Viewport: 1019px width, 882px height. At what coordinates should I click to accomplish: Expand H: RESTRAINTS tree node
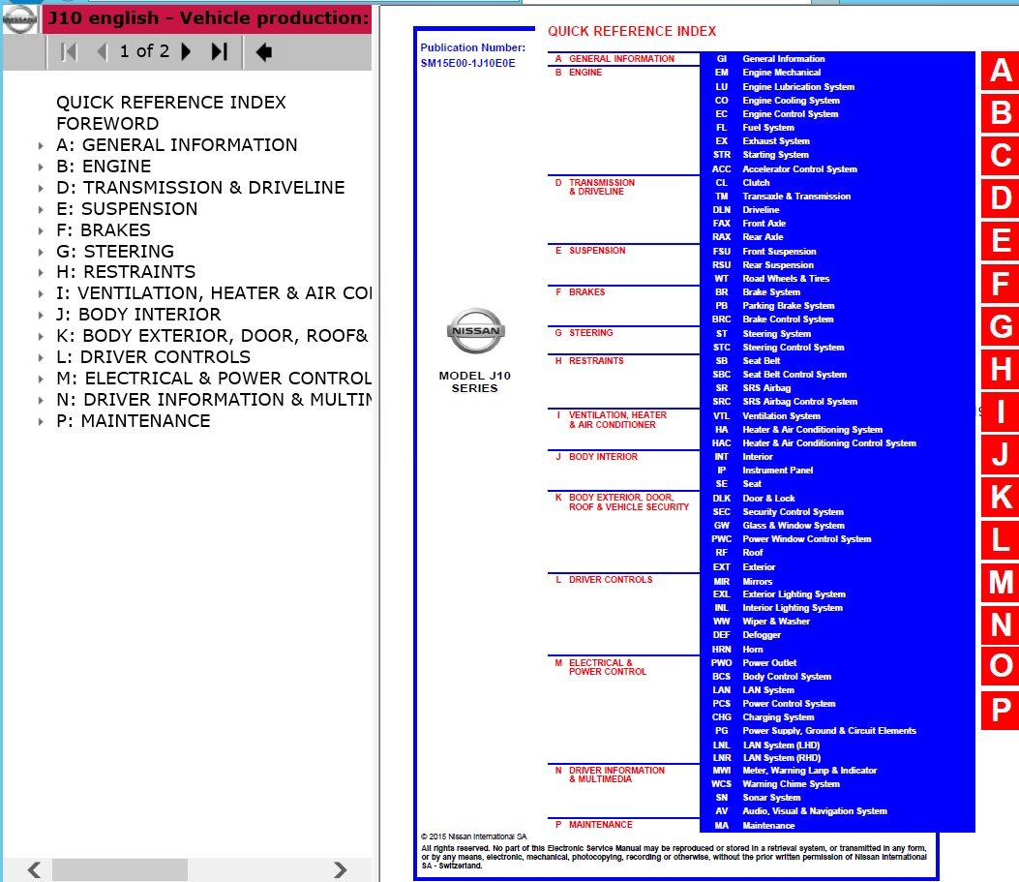(x=41, y=272)
